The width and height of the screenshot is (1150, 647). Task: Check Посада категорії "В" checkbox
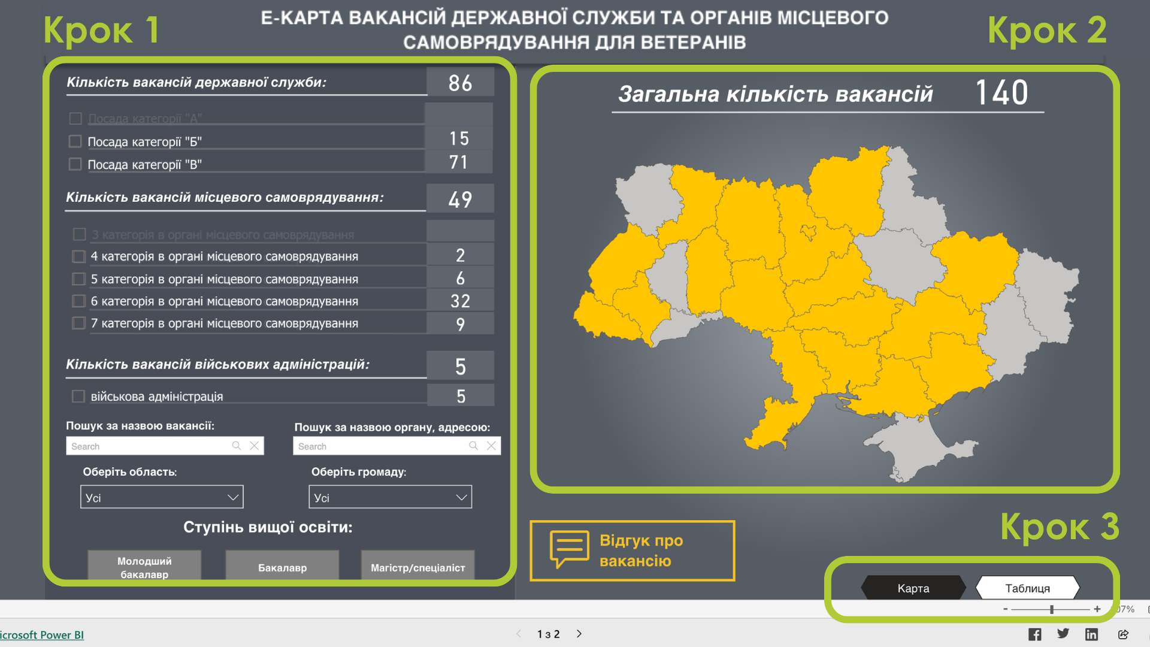click(75, 164)
